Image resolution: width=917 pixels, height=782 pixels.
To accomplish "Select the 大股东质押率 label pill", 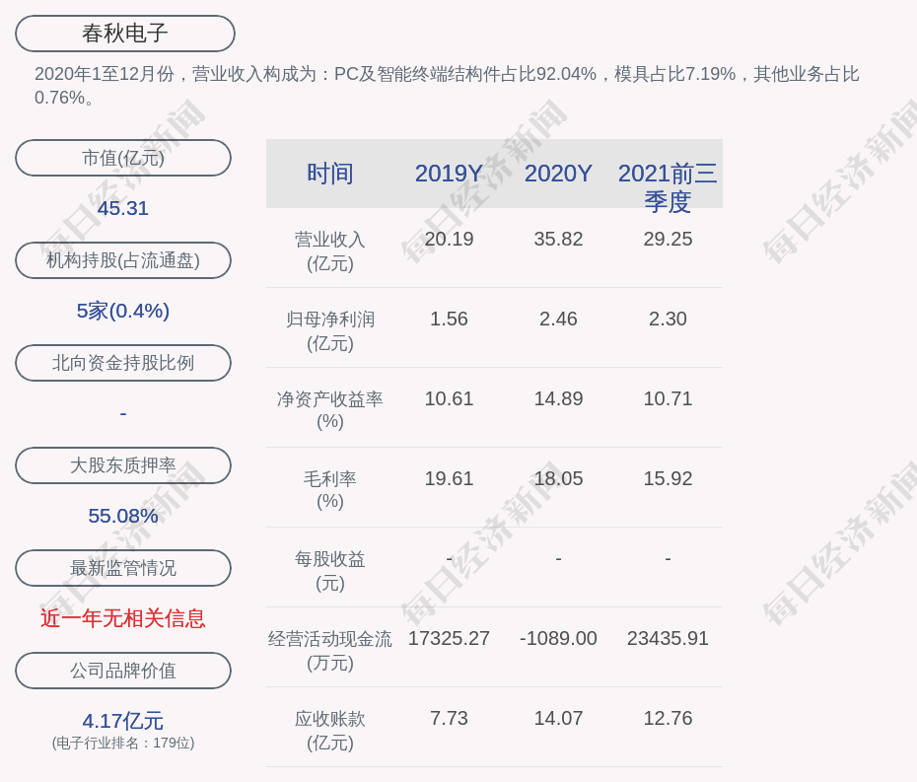I will [x=123, y=465].
